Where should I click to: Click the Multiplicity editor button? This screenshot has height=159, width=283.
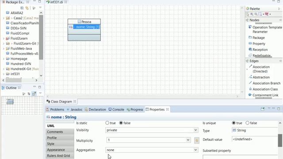click(196, 140)
